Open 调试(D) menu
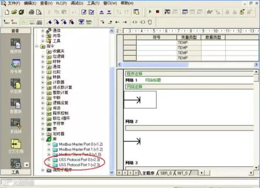The height and width of the screenshot is (188, 260). (x=77, y=3)
